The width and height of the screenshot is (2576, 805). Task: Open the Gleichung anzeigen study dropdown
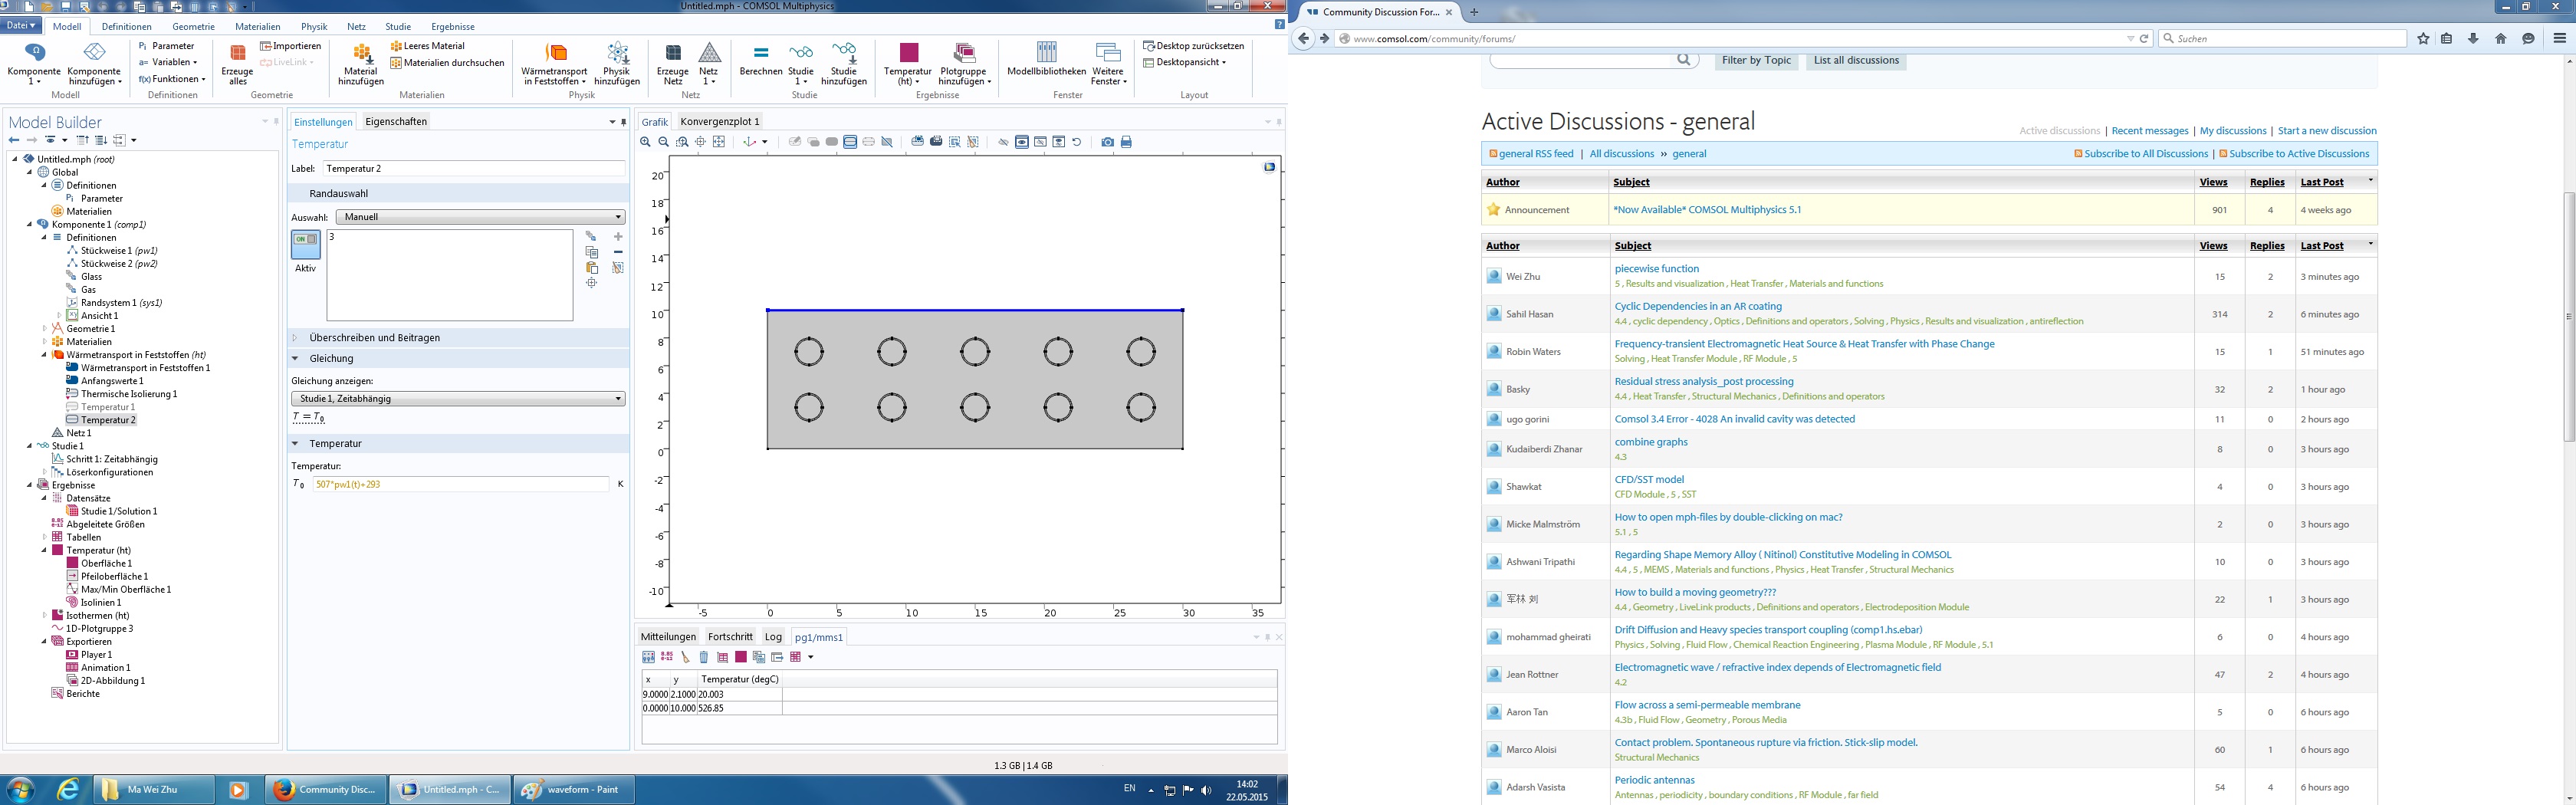458,399
